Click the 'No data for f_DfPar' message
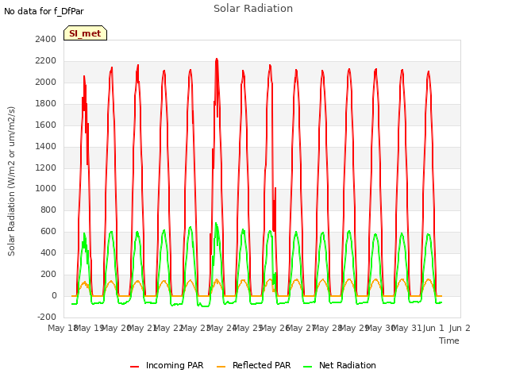Viewport: 508px width, 381px height. pos(44,11)
